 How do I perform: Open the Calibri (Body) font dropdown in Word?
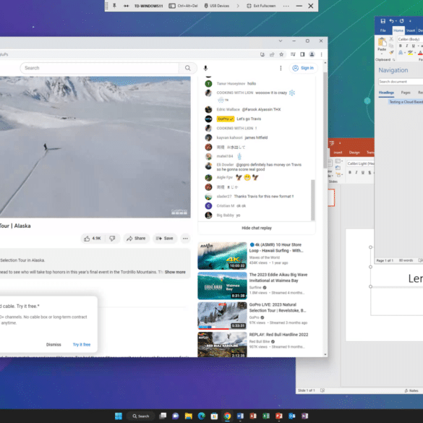(410, 39)
